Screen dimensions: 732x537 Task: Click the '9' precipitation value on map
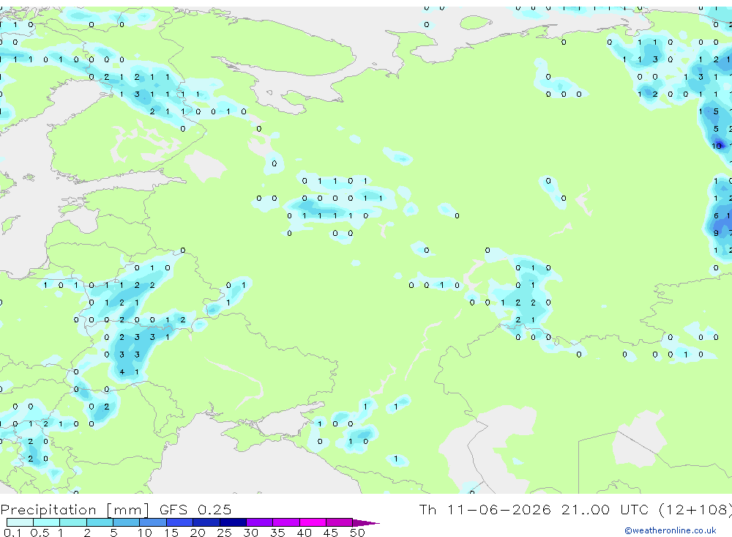point(716,233)
